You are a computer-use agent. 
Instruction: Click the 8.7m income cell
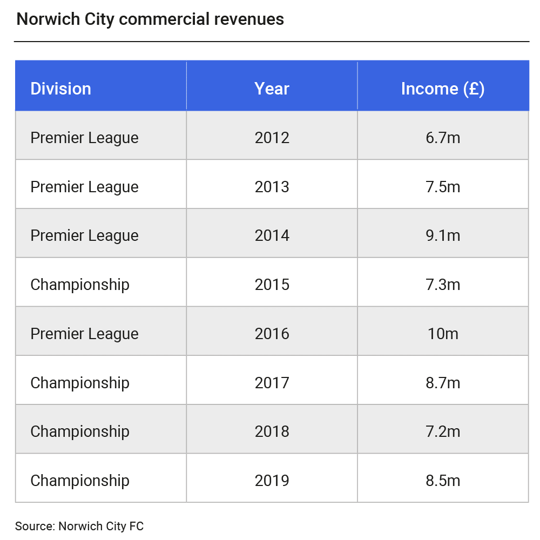tap(443, 383)
